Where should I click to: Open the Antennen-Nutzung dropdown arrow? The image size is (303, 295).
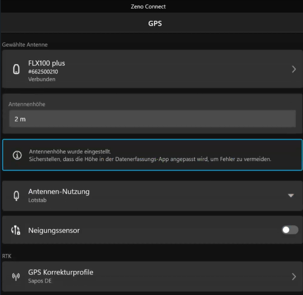(290, 196)
